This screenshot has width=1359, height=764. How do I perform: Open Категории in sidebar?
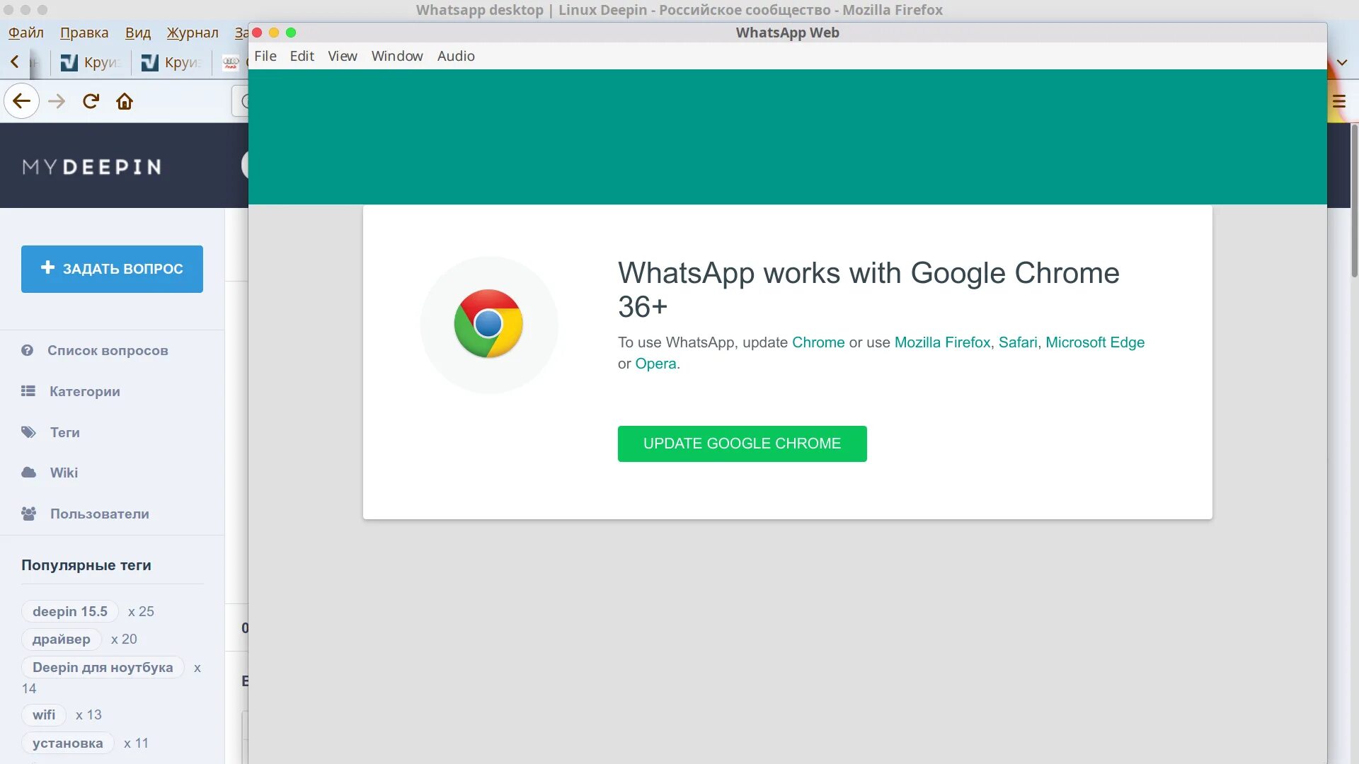(x=85, y=391)
